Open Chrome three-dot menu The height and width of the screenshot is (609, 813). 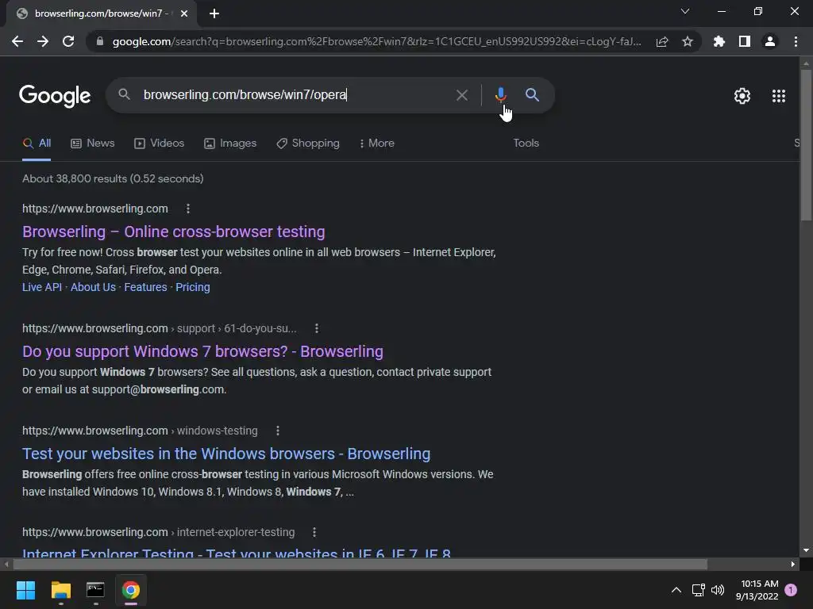pos(796,41)
